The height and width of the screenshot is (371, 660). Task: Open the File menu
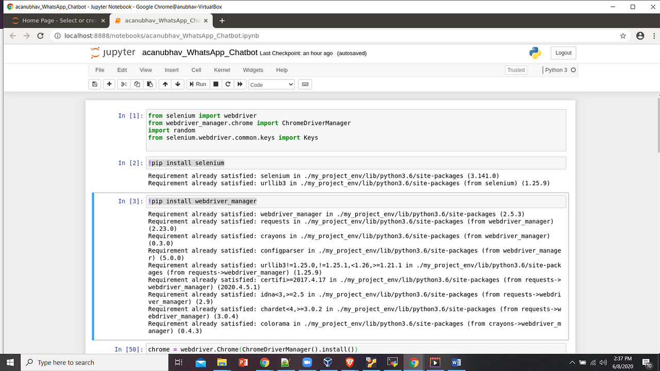100,70
